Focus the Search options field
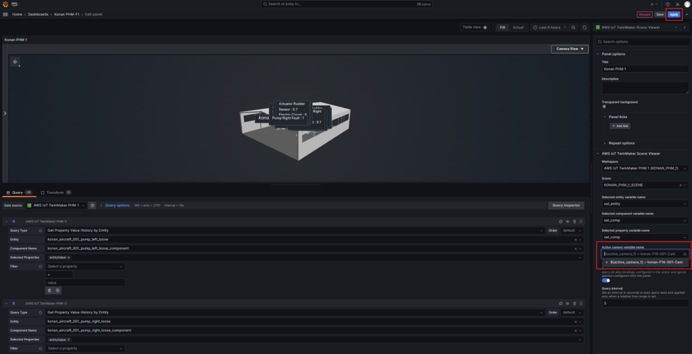This screenshot has height=354, width=692. click(643, 41)
